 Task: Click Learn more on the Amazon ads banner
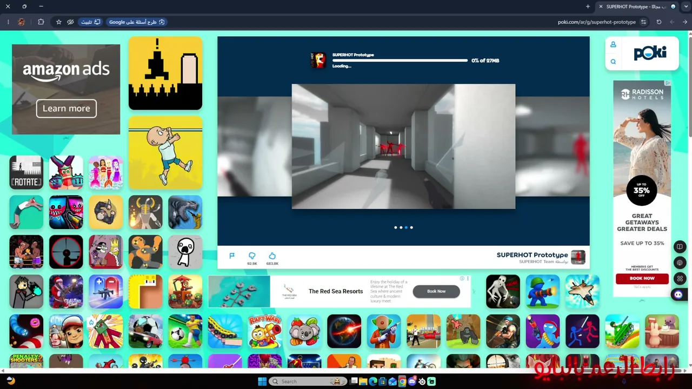66,109
